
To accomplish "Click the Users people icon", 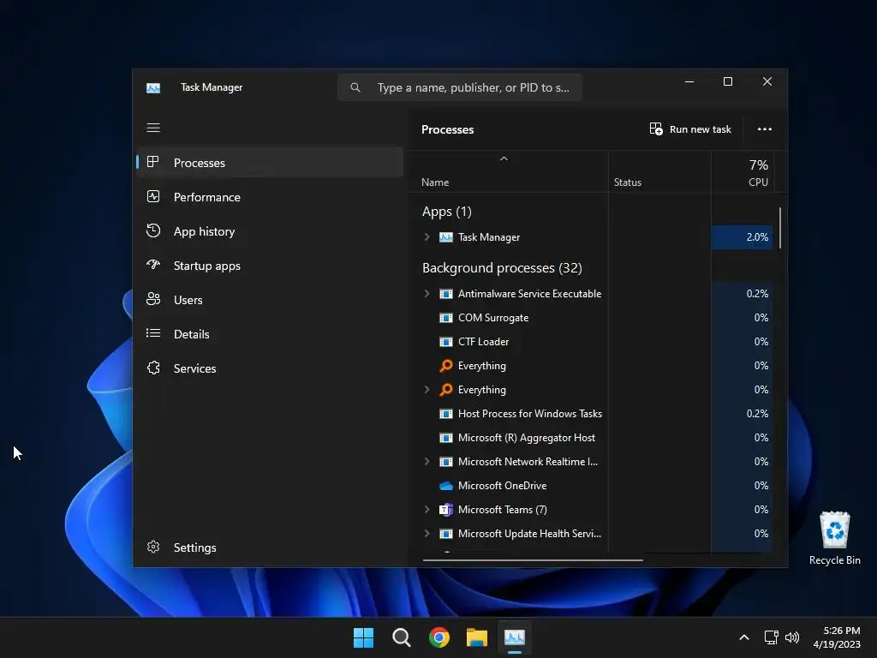I will click(152, 299).
